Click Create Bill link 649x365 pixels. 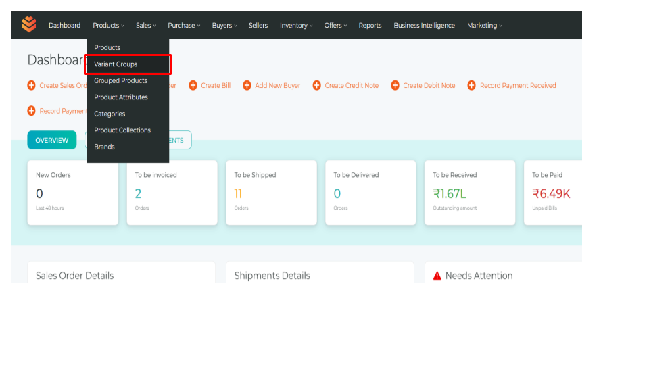(x=216, y=85)
